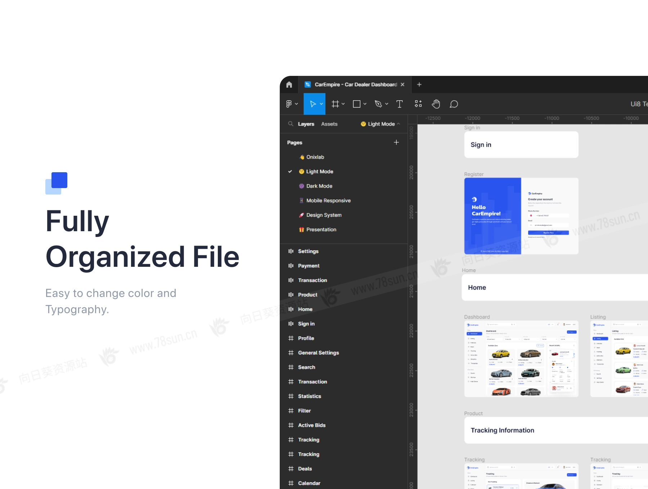Click the Dashboard frame label on canvas
648x489 pixels.
click(477, 317)
